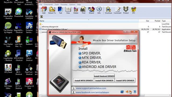
Task: Sort the archive list by the Packed column
Action: coord(155,21)
